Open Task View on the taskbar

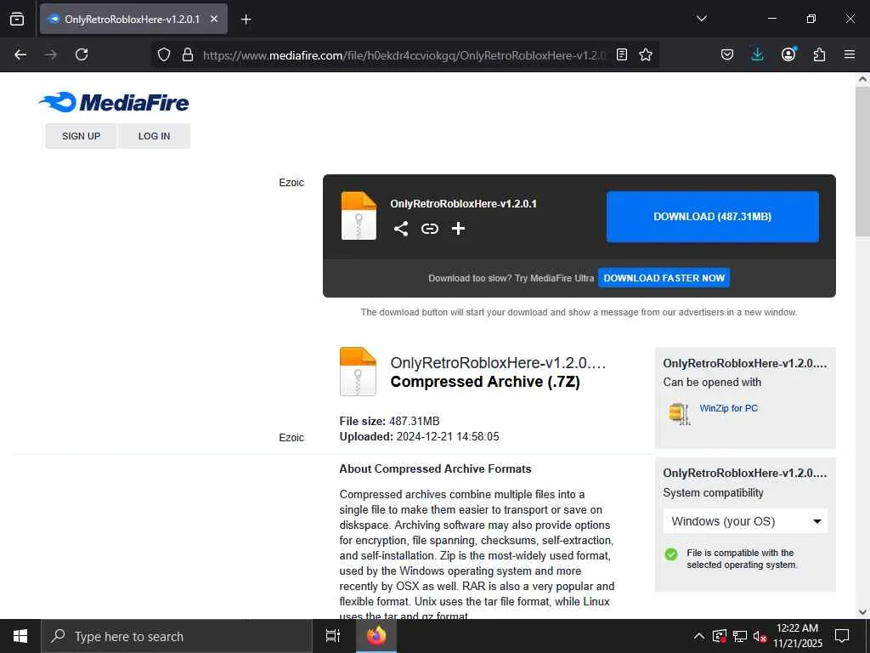333,636
